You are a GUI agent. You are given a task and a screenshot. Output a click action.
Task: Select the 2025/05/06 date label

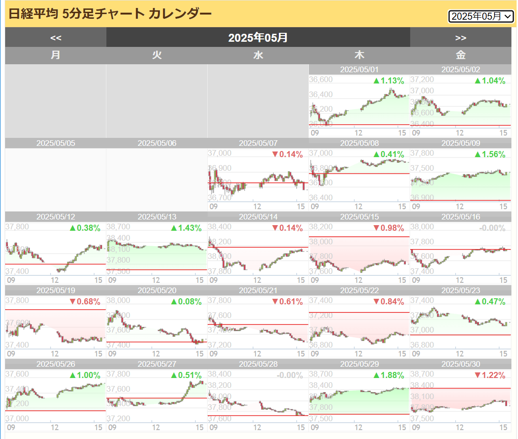tap(157, 143)
